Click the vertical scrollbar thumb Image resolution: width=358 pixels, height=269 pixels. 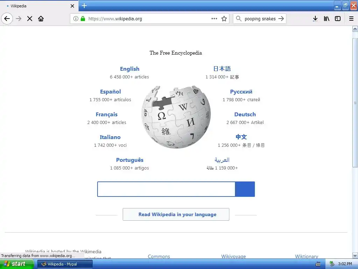(355, 103)
